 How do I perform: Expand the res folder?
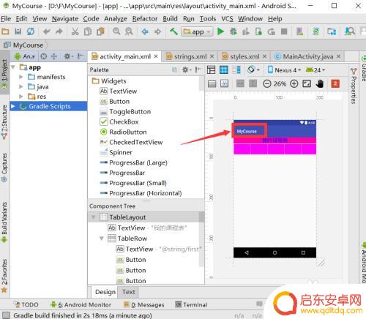(21, 97)
